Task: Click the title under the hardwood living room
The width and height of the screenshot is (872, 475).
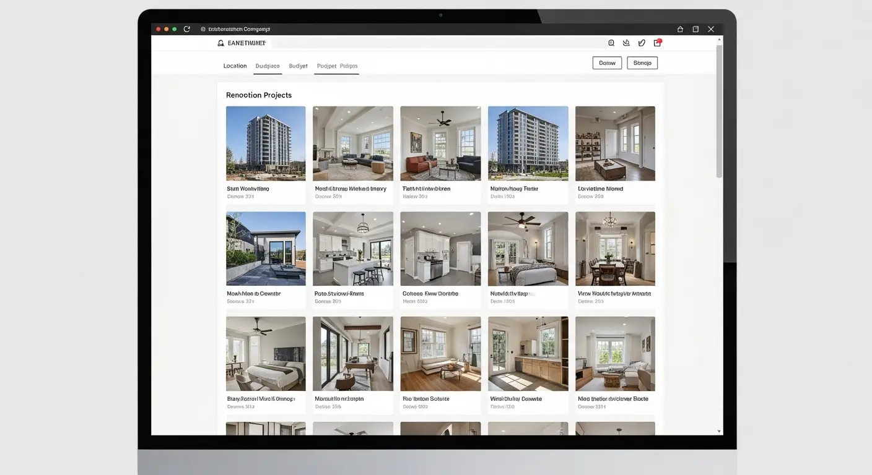Action: 425,399
